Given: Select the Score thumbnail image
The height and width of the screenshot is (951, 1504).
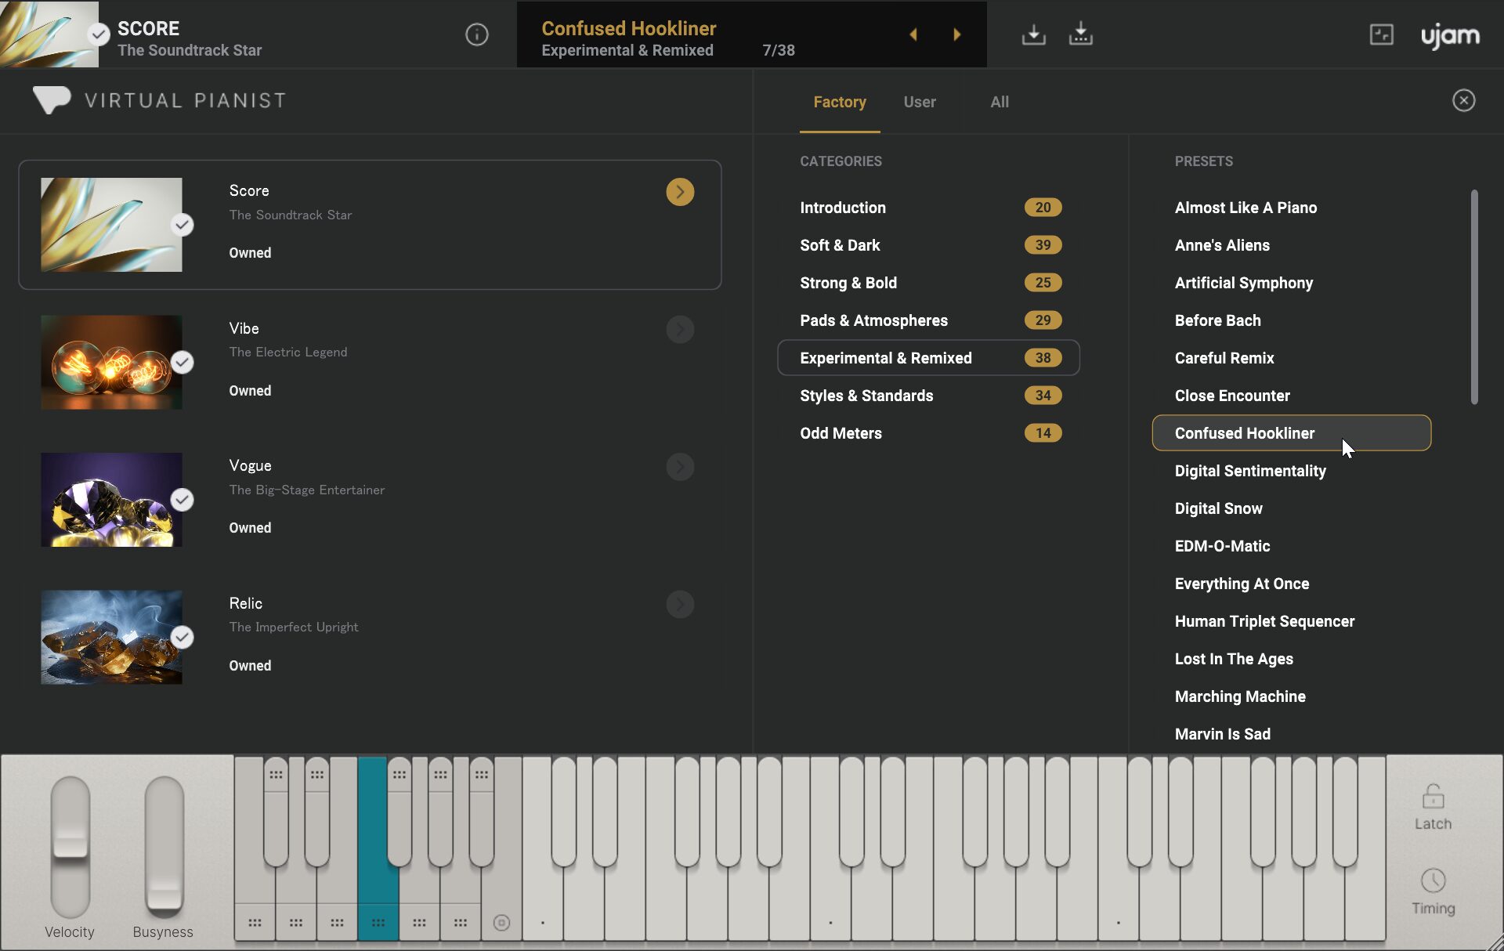Looking at the screenshot, I should click(x=111, y=225).
